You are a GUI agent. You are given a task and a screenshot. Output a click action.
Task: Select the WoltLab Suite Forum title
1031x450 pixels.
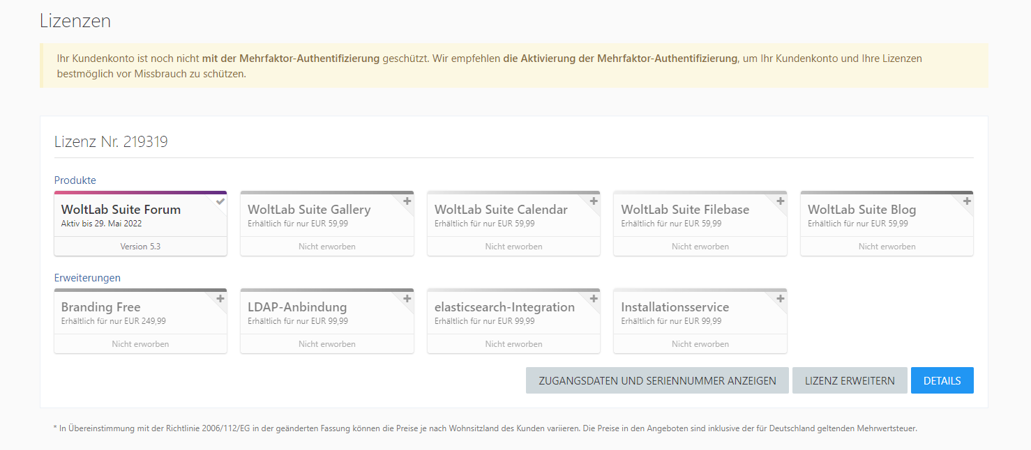point(121,210)
